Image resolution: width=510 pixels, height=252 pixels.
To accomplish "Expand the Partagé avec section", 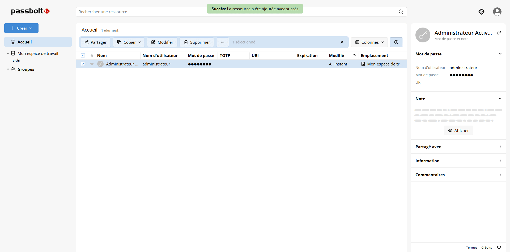I will tap(458, 147).
